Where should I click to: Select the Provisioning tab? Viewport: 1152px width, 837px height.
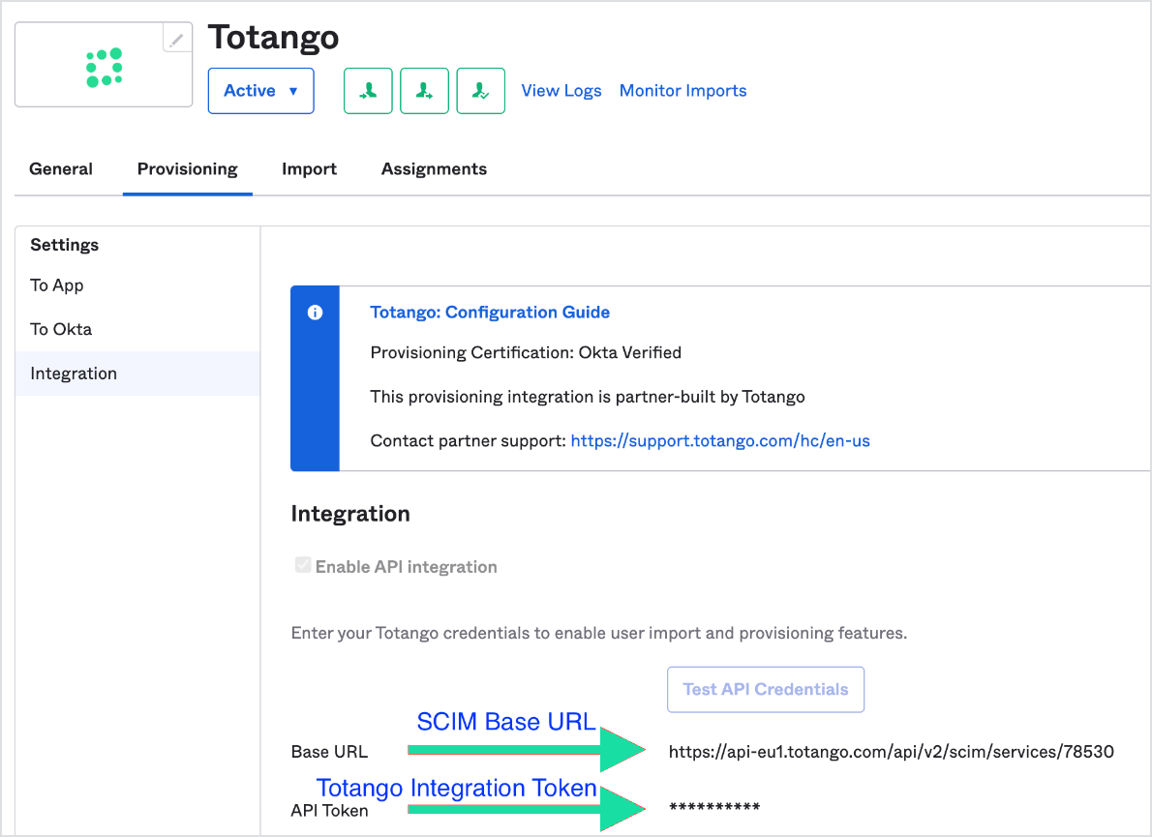[188, 169]
